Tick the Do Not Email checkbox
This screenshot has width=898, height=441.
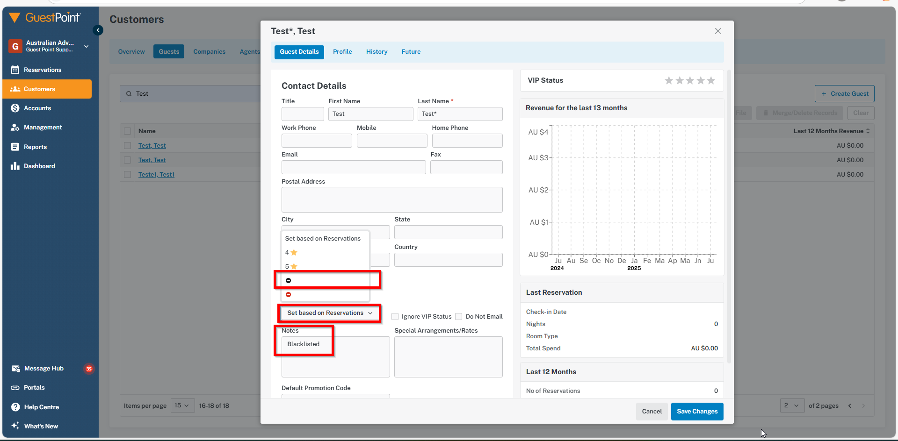(x=459, y=317)
